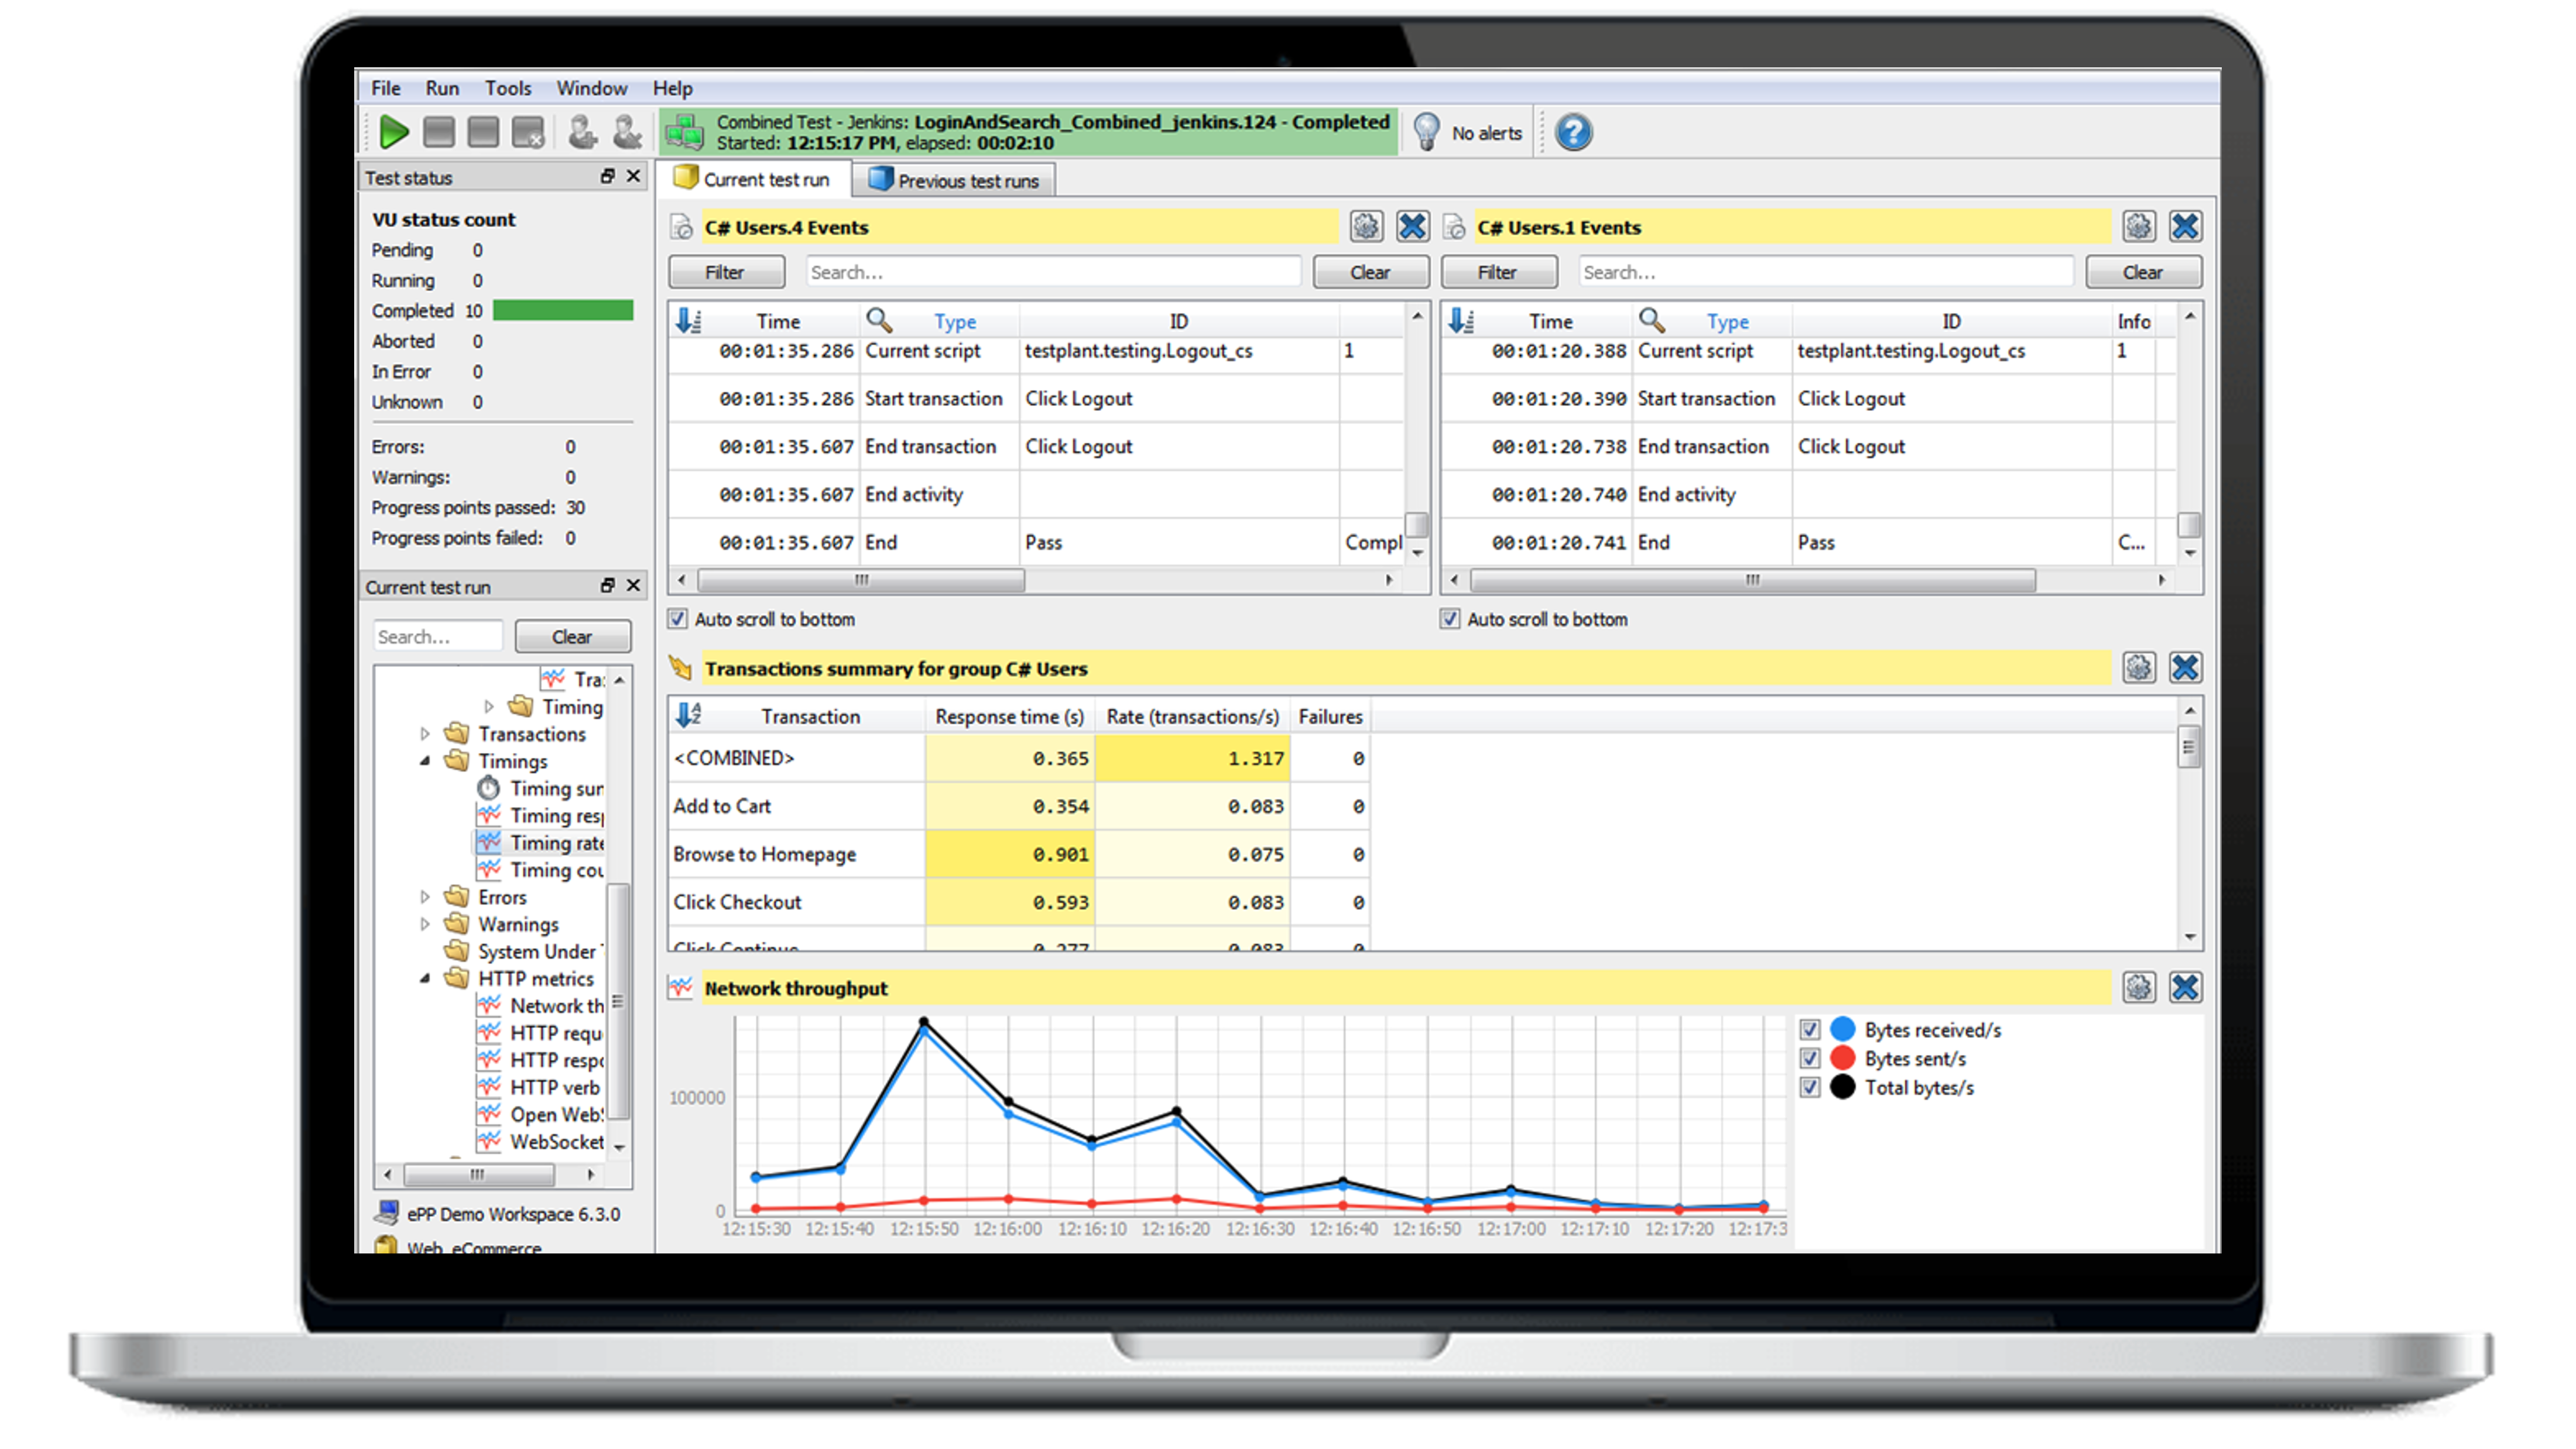
Task: Click the sort icon in Transactions summary table
Action: click(x=688, y=716)
